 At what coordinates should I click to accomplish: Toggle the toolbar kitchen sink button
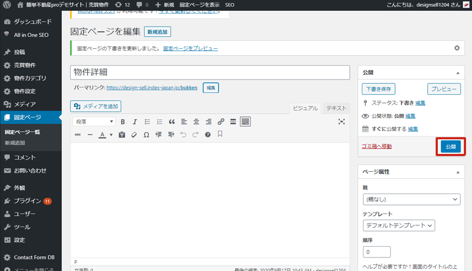pyautogui.click(x=245, y=122)
